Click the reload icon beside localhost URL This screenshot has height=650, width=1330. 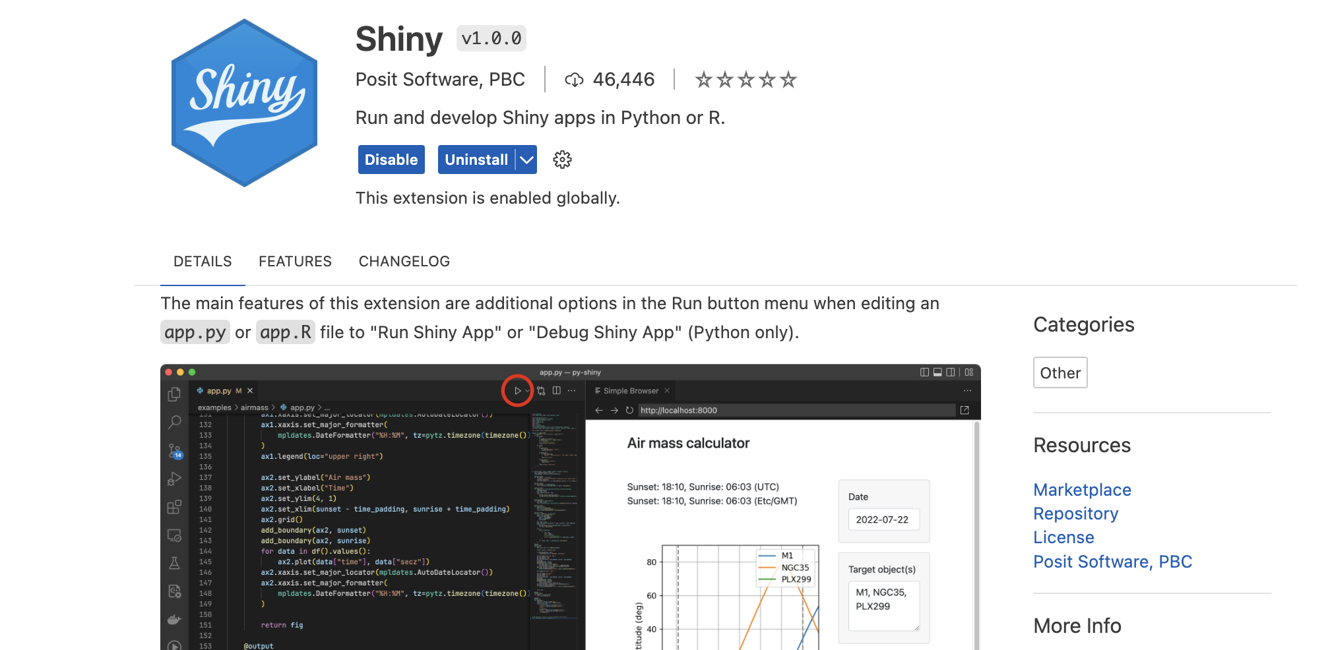click(629, 410)
